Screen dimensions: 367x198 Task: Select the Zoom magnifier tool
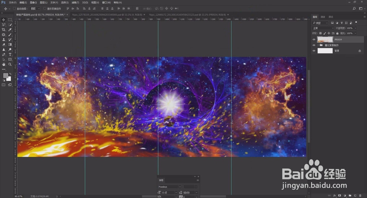(10, 64)
